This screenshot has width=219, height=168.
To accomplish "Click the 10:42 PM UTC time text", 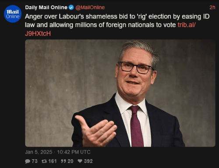I will [74, 152].
